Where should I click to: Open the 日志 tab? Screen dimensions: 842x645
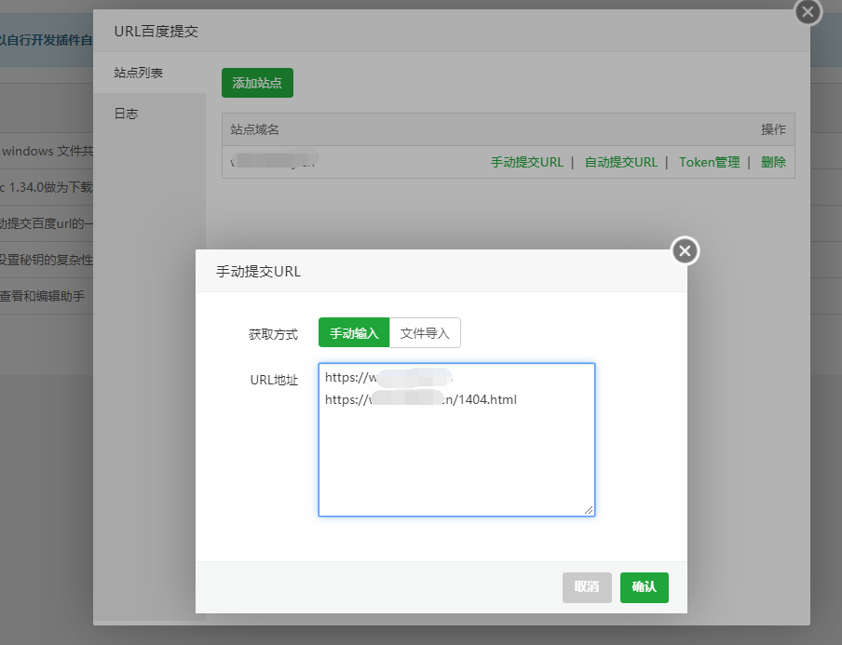tap(149, 114)
